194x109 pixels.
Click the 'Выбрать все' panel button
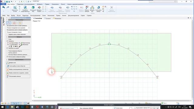(x=18, y=63)
